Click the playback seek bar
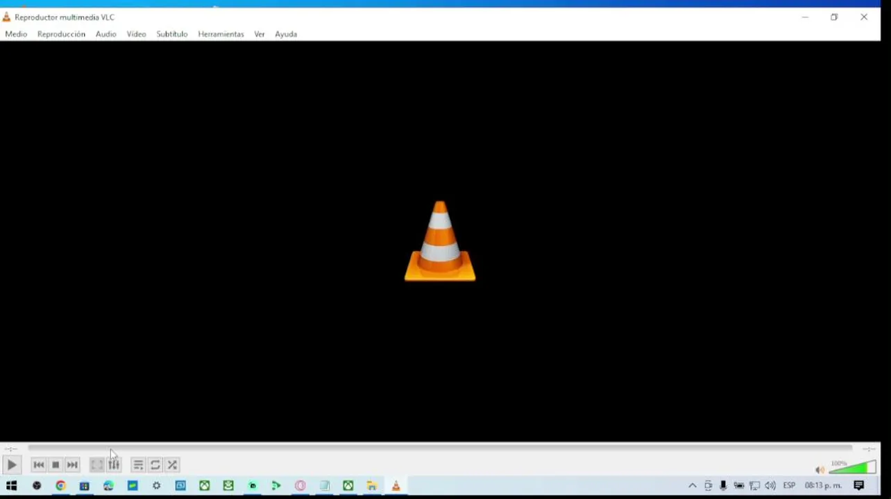Viewport: 891px width, 499px height. [x=440, y=448]
